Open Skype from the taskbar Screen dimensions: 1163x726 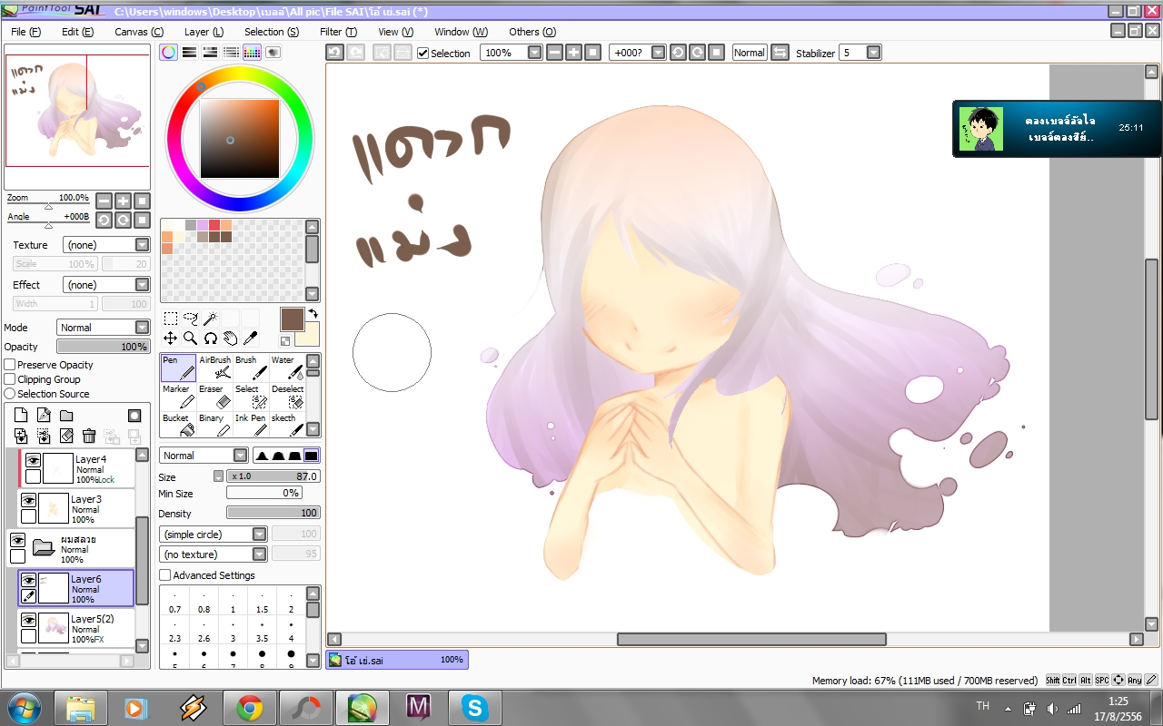click(475, 707)
